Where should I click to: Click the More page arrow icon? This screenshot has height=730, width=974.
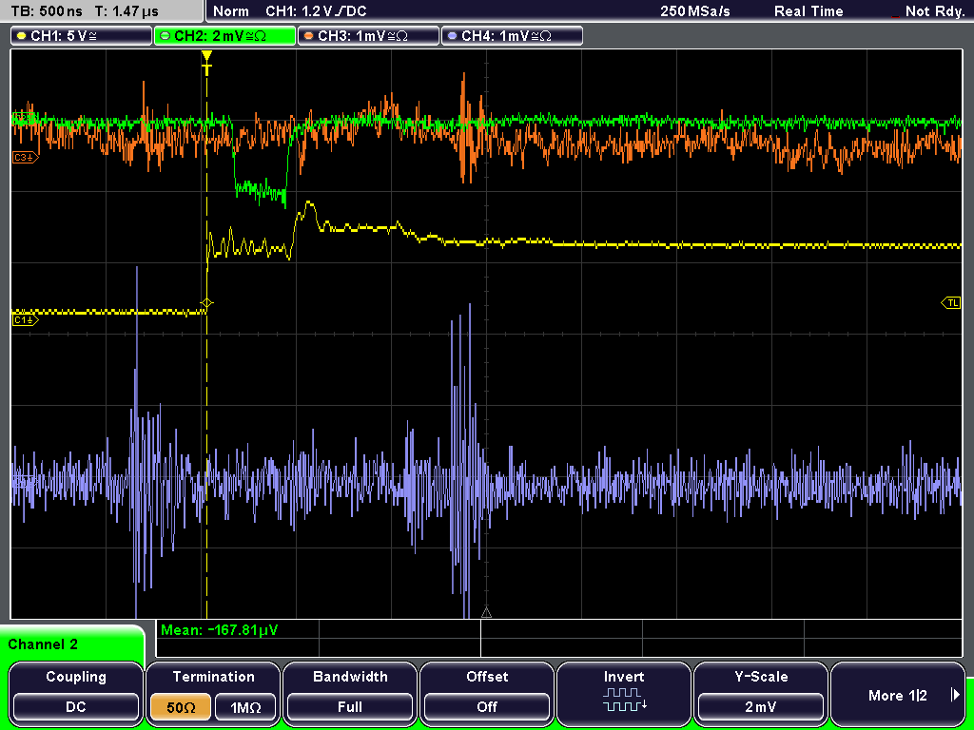(955, 695)
